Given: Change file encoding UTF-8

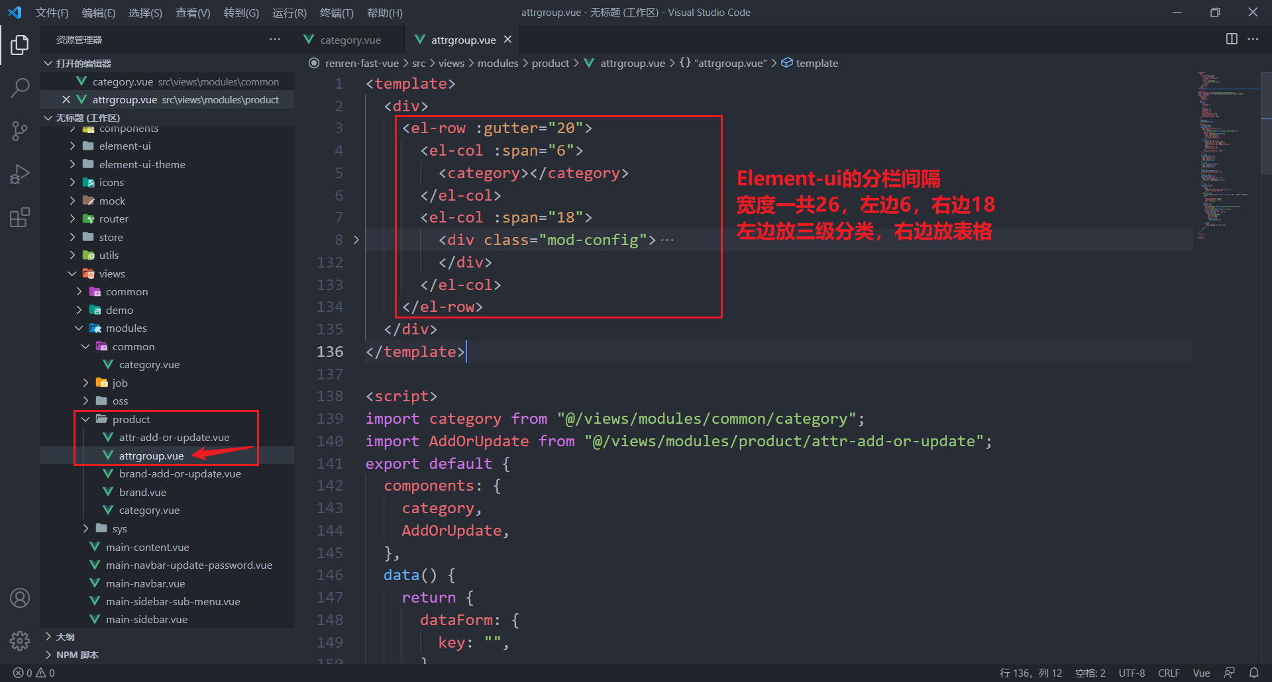Looking at the screenshot, I should (1132, 673).
